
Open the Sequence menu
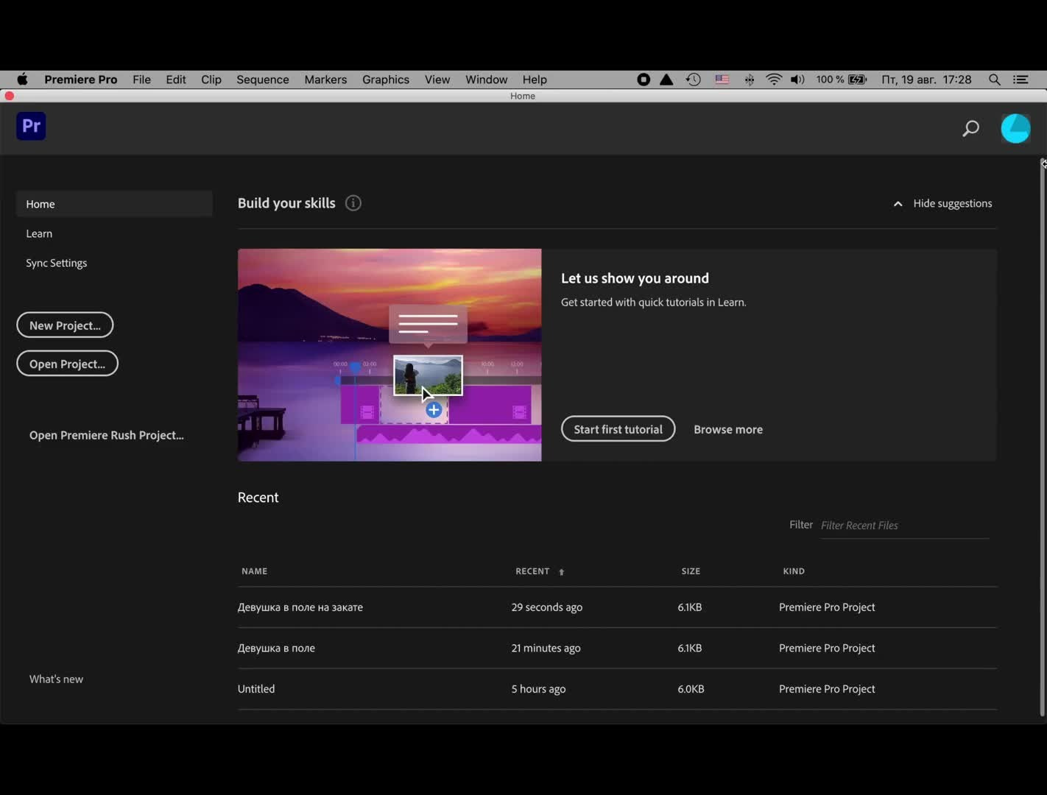click(x=262, y=79)
